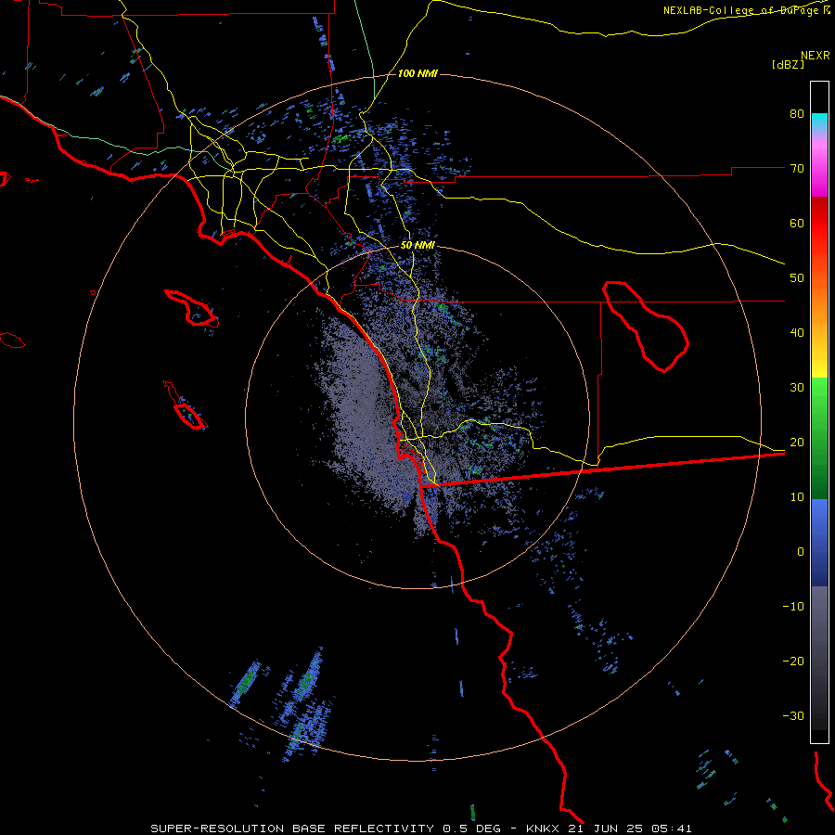
Task: Select the -20 dBZ scale label
Action: pyautogui.click(x=793, y=662)
